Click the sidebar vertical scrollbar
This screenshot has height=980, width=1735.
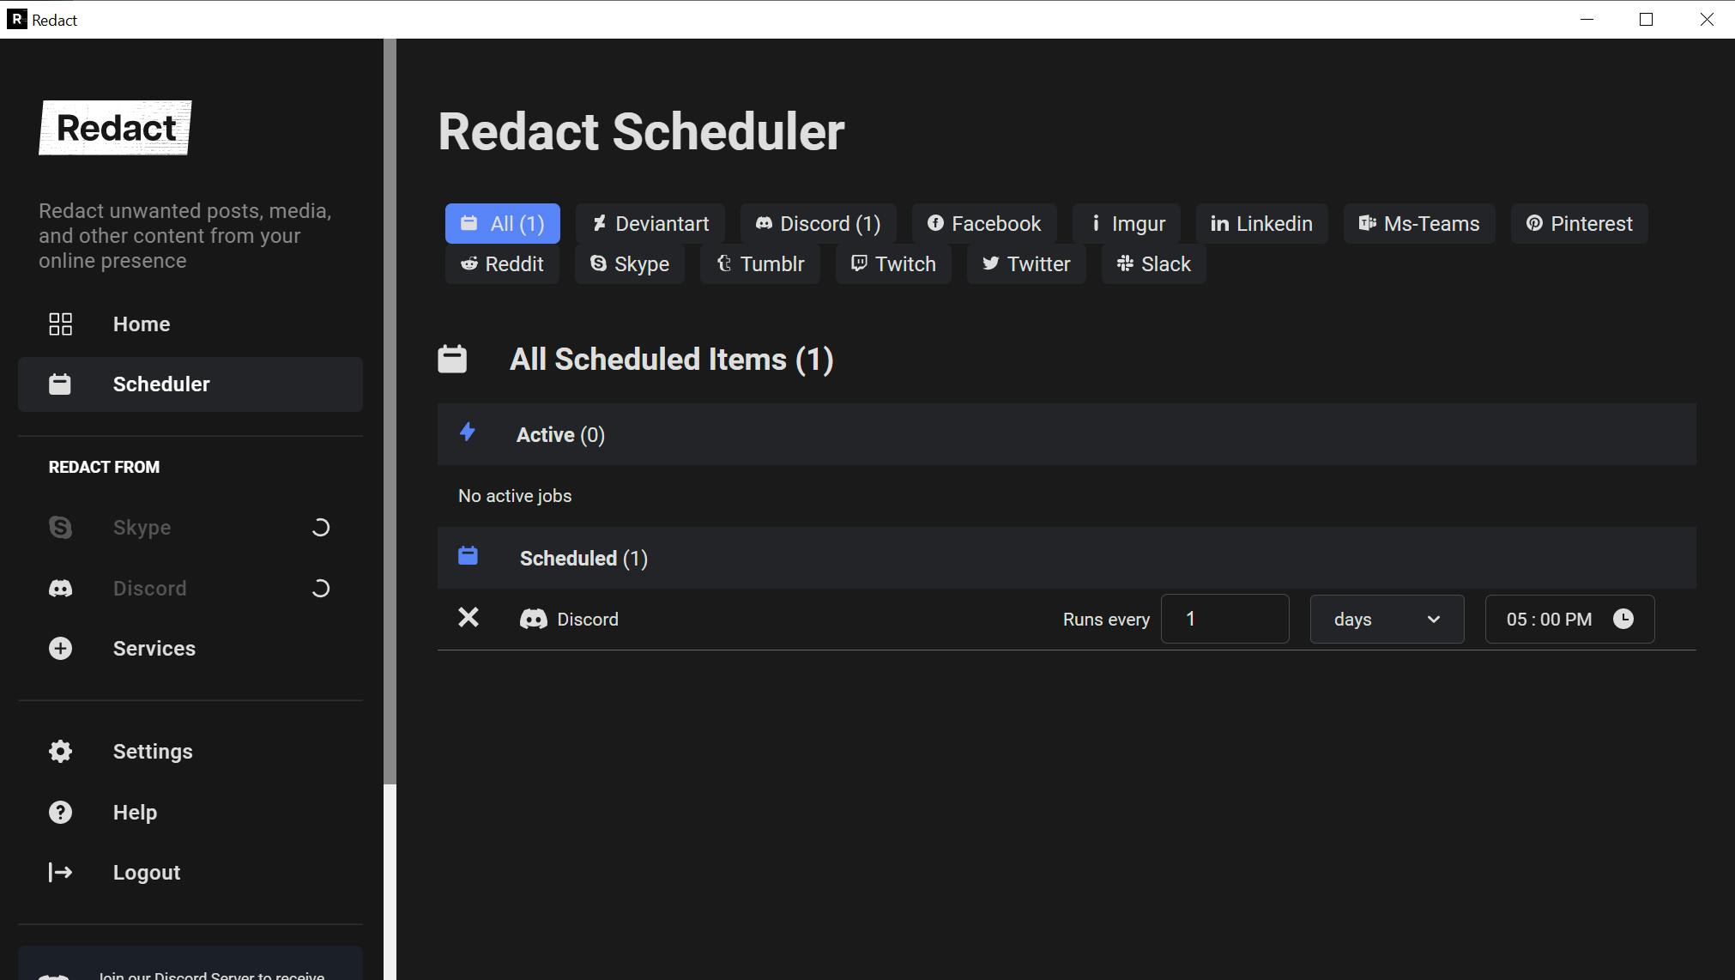[390, 412]
